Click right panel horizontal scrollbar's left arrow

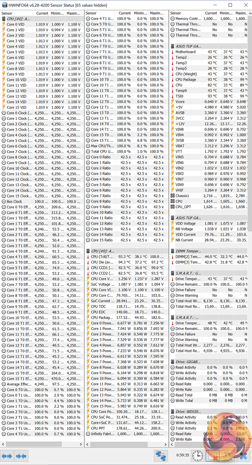172,444
